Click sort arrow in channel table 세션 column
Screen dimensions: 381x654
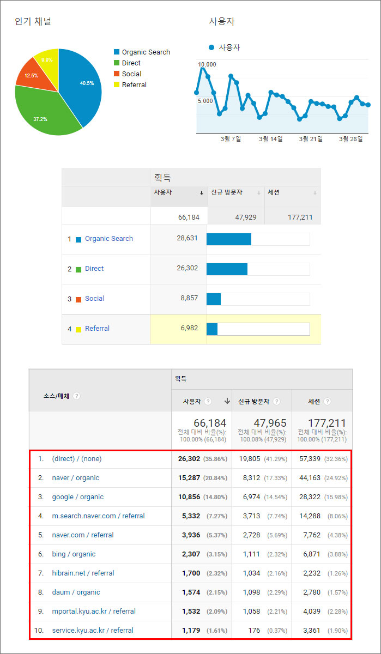(315, 193)
